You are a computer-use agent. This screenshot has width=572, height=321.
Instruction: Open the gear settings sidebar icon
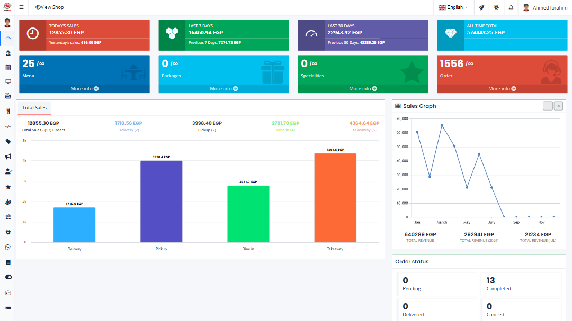(8, 232)
